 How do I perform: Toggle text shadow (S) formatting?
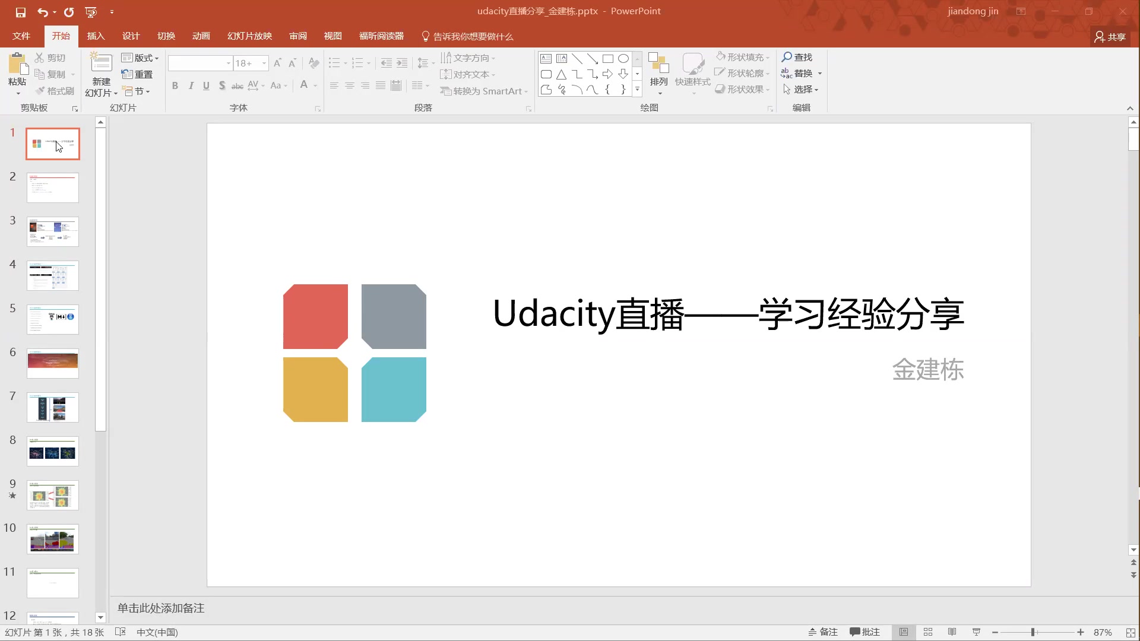click(221, 85)
